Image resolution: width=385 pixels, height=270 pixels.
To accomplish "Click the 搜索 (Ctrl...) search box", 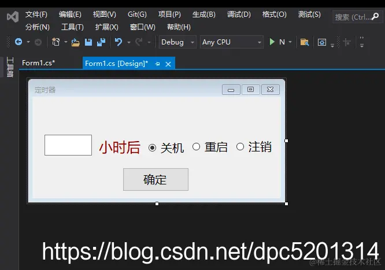I will (357, 17).
